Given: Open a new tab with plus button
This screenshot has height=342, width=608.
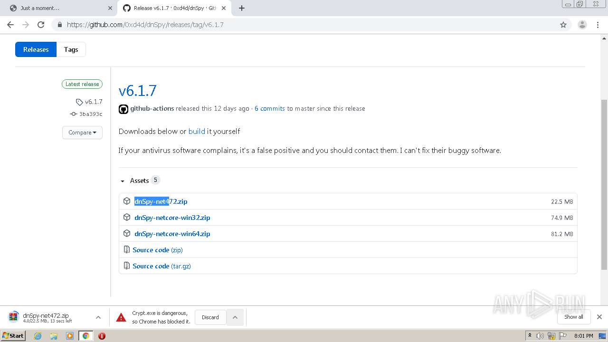Looking at the screenshot, I should 241,8.
